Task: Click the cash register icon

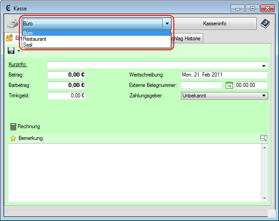Action: (13, 23)
